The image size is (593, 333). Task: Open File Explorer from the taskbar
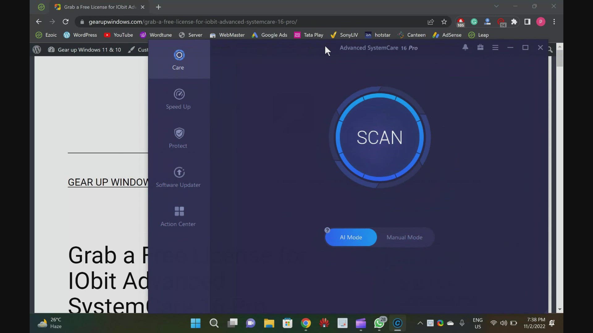[269, 323]
